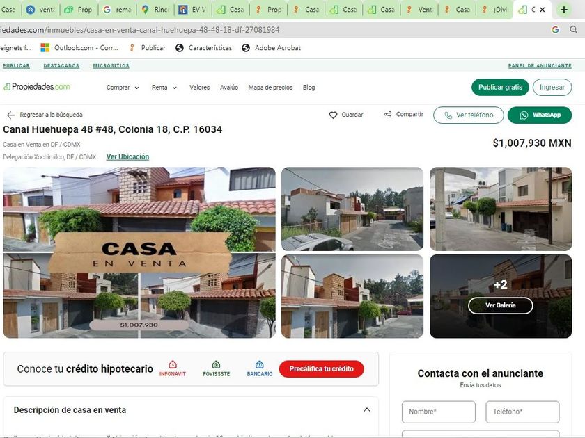The width and height of the screenshot is (585, 438).
Task: Click the Ver teléfono button
Action: [x=468, y=115]
